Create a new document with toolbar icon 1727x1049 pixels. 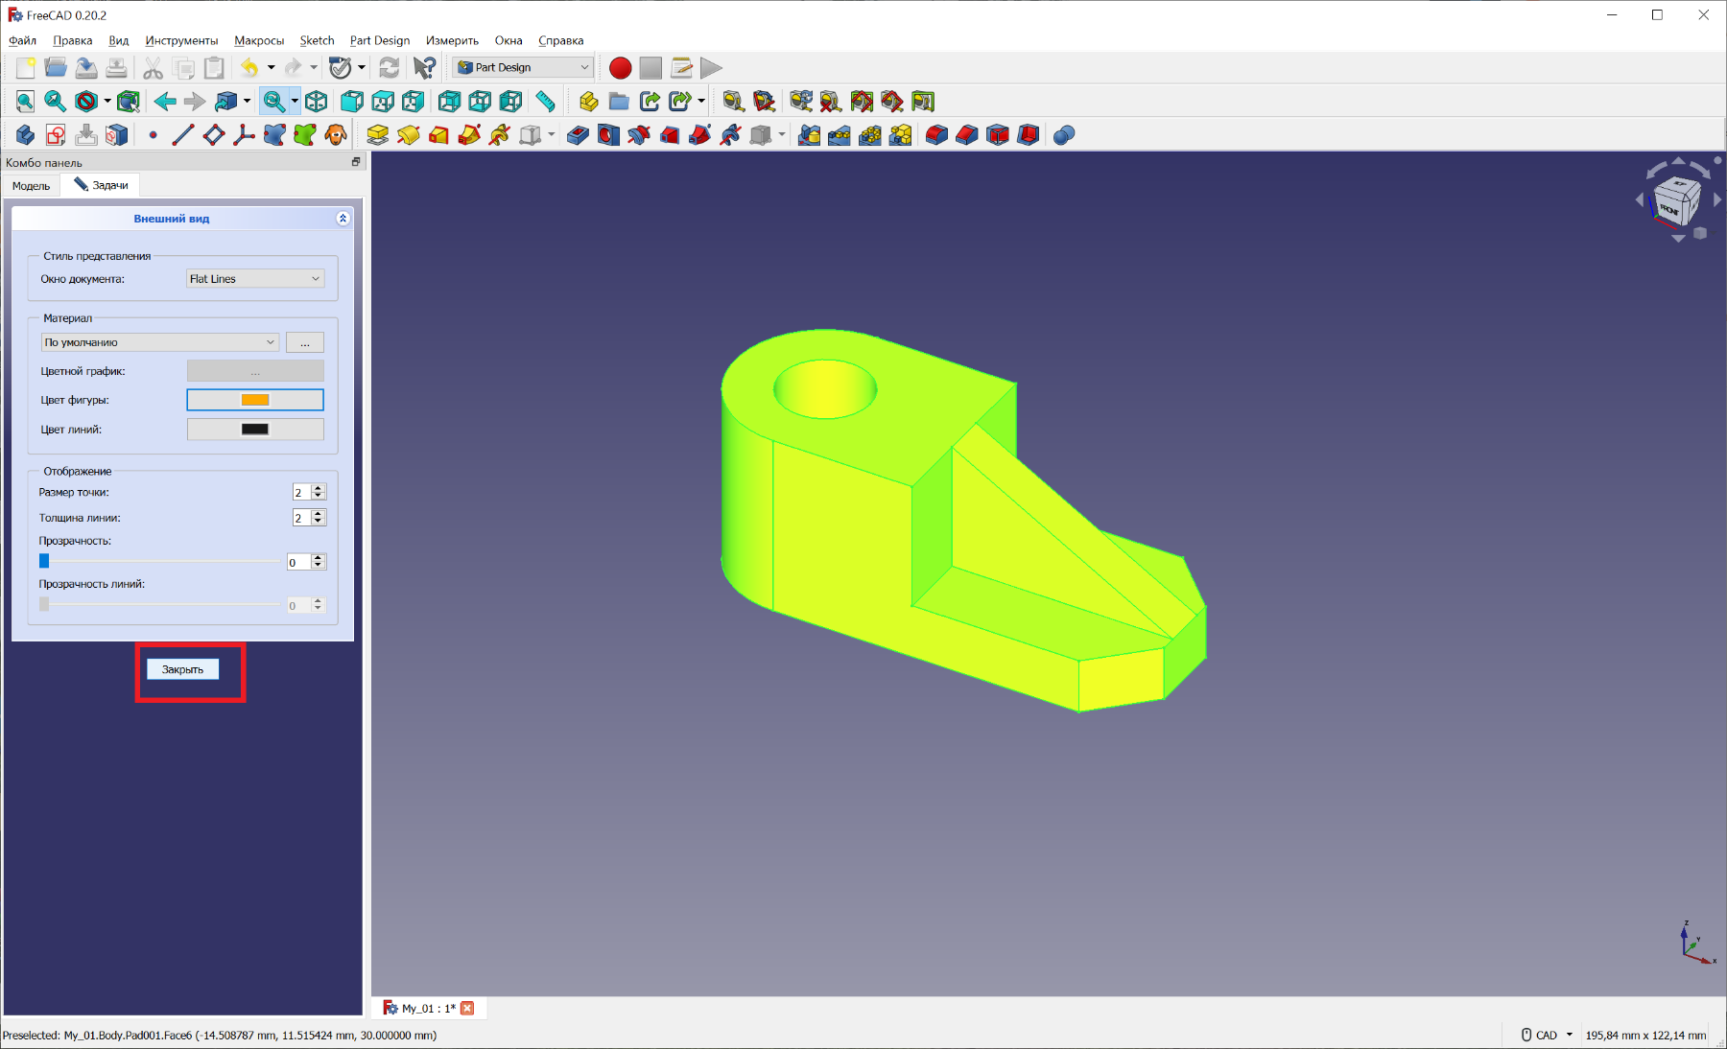(26, 68)
